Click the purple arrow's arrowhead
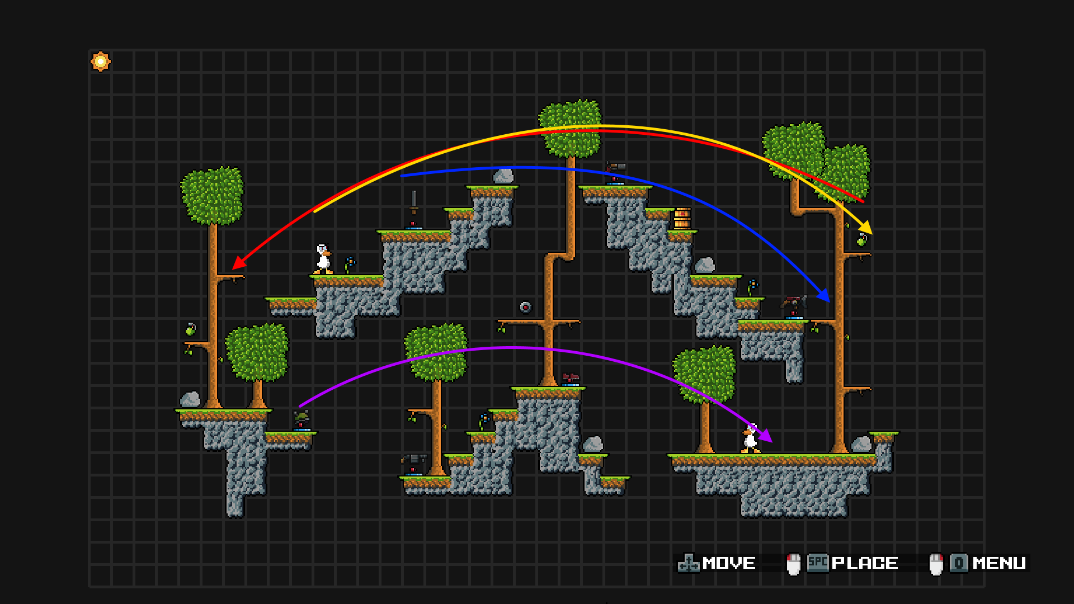Viewport: 1074px width, 604px height. tap(766, 436)
